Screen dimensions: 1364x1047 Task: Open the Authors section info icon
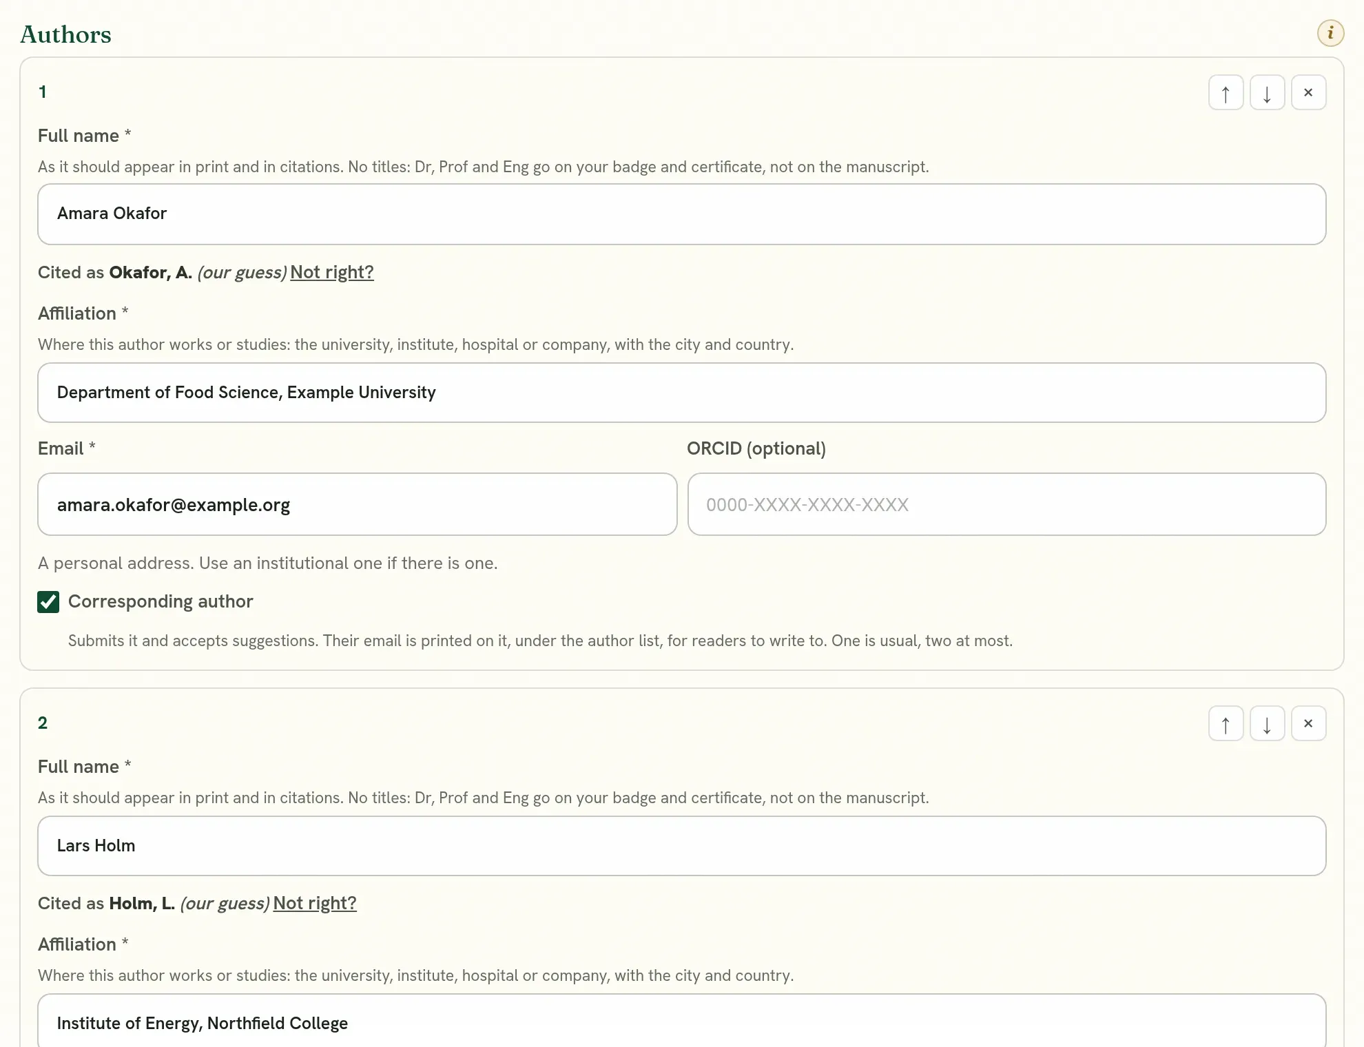point(1330,32)
